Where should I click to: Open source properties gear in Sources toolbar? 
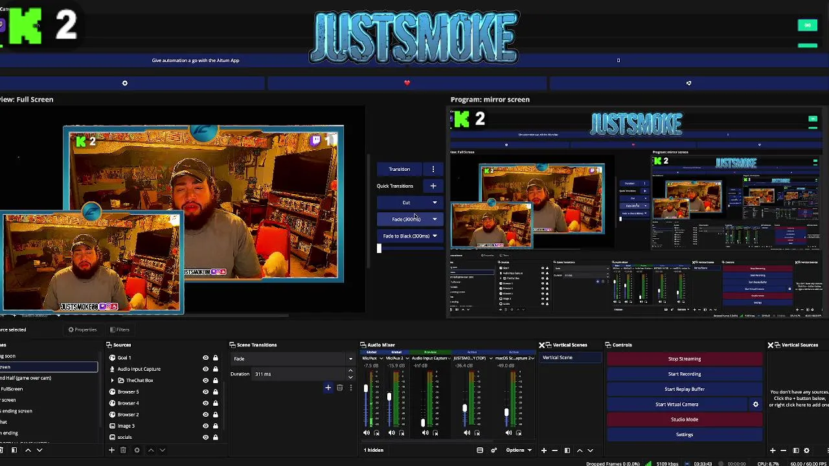pos(137,450)
